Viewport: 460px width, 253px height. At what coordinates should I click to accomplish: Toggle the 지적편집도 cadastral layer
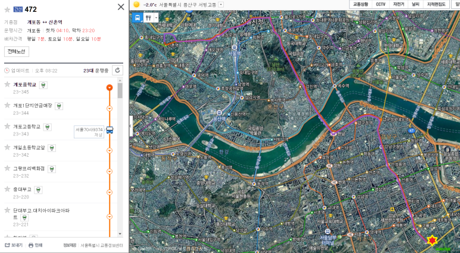click(x=436, y=4)
